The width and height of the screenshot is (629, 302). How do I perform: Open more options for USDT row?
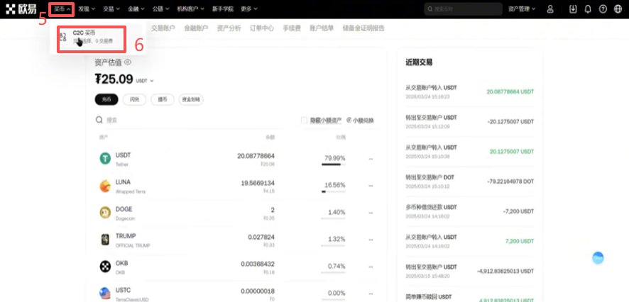[x=371, y=159]
